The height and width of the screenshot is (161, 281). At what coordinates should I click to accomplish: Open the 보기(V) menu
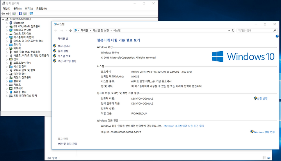coord(28,9)
